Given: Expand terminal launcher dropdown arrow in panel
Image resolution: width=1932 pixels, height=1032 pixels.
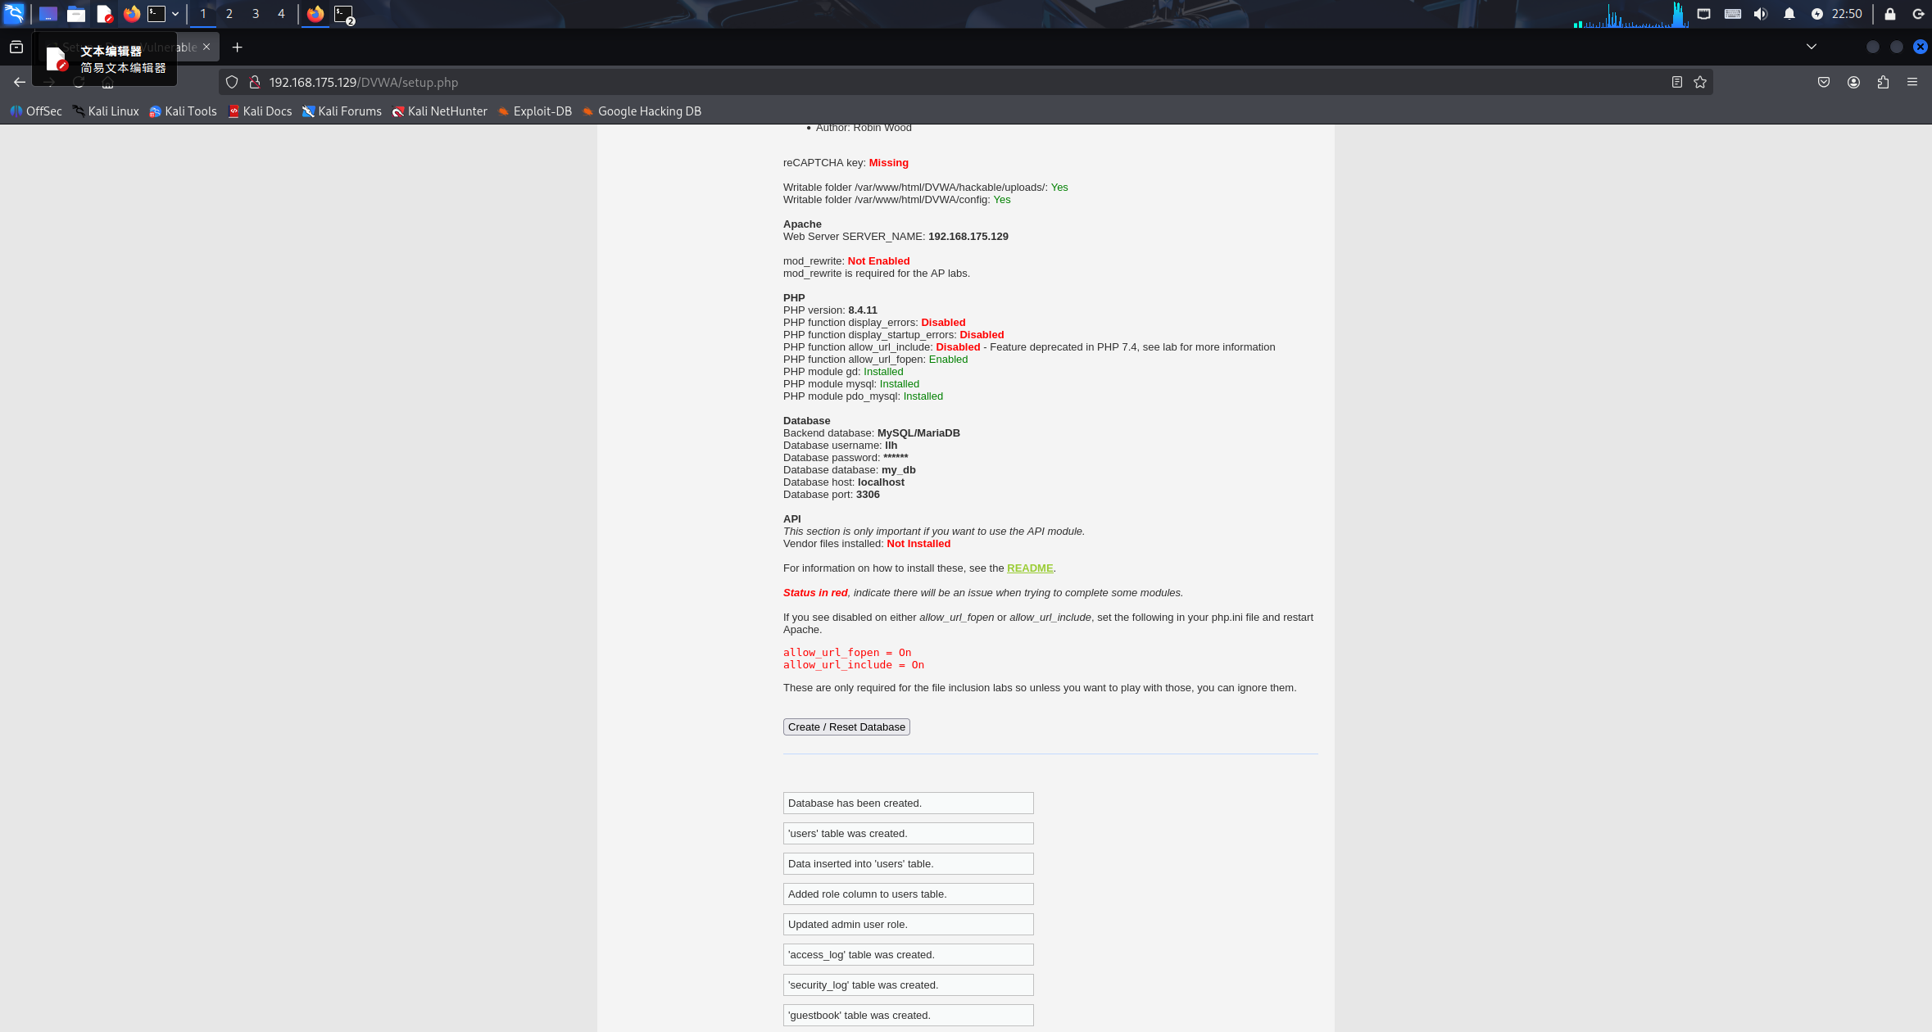Looking at the screenshot, I should (x=175, y=14).
